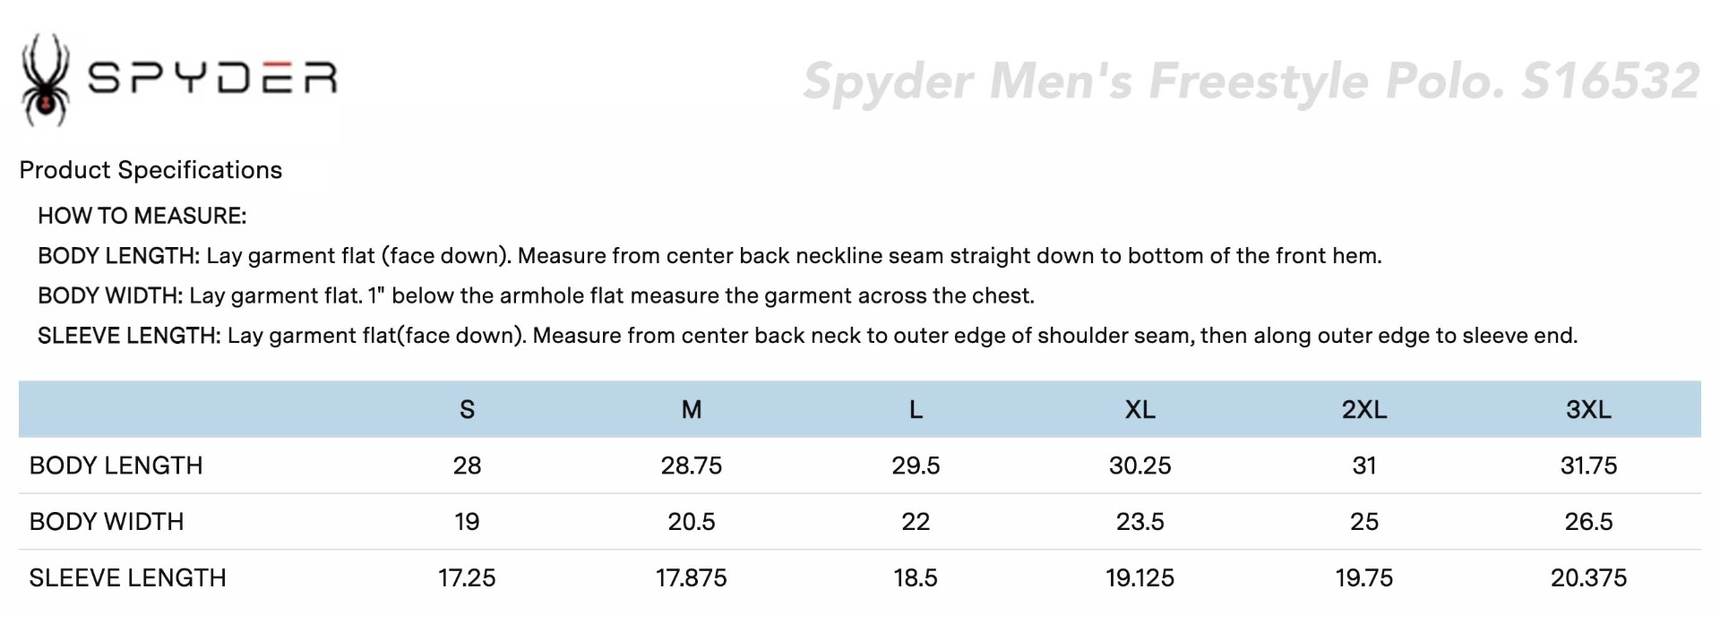Image resolution: width=1720 pixels, height=632 pixels.
Task: Select the S size column header
Action: coord(467,410)
